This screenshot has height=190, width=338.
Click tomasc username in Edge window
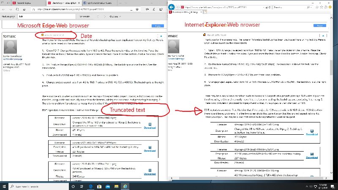click(x=9, y=36)
